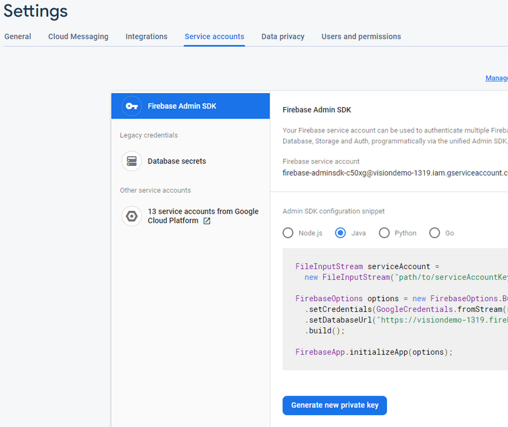
Task: Open the Integrations tab
Action: [147, 37]
